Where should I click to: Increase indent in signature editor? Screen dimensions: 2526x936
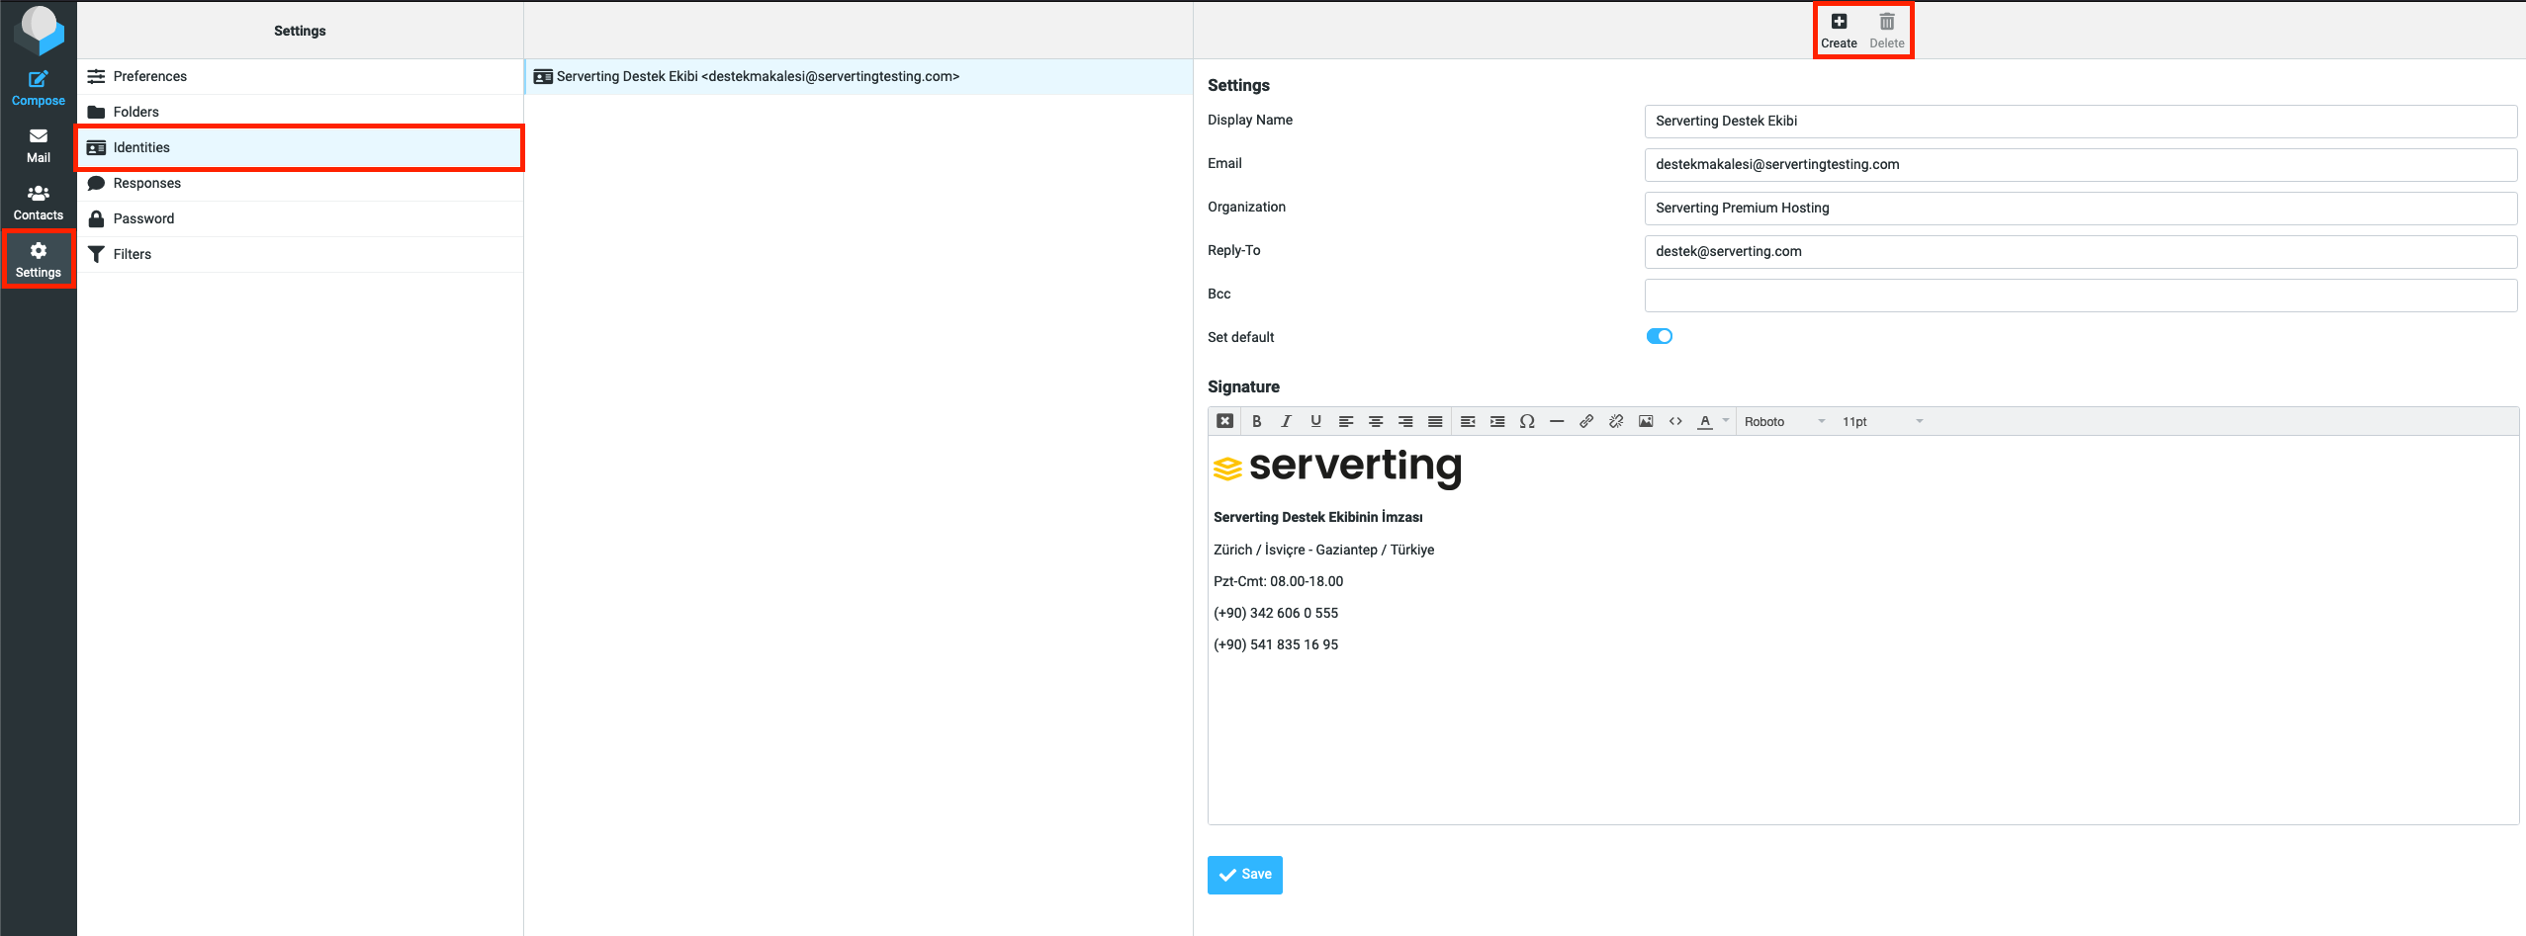coord(1497,421)
